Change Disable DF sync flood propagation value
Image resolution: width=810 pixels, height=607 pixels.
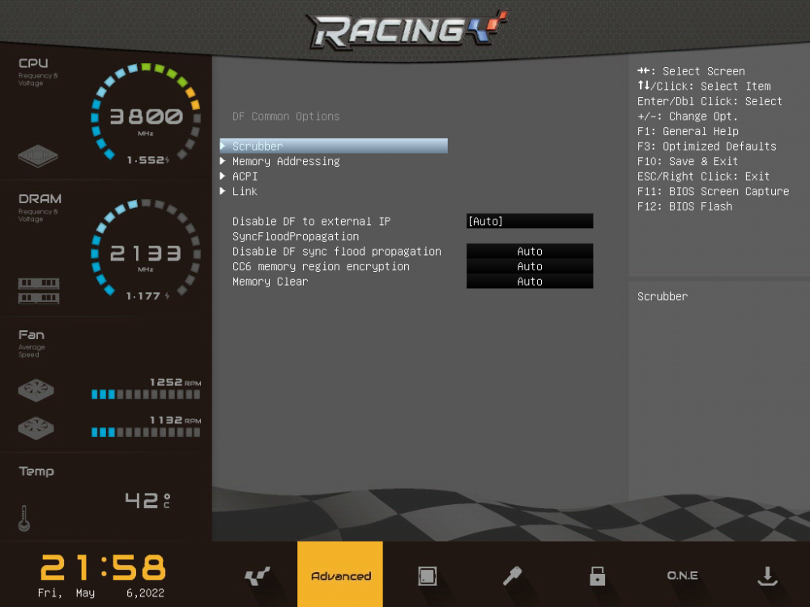530,252
